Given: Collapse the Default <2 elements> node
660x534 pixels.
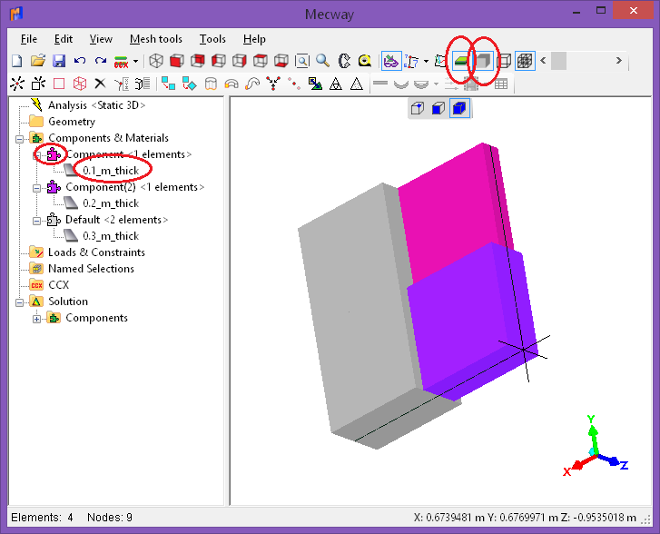Looking at the screenshot, I should [36, 221].
